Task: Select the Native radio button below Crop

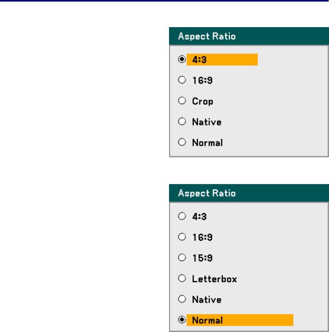Action: pos(182,122)
